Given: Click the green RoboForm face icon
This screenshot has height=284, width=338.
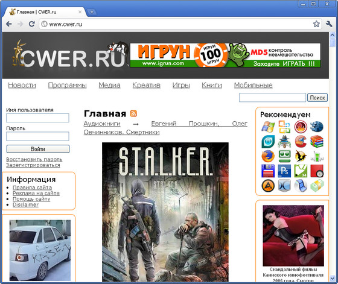Looking at the screenshot, I should tap(284, 156).
